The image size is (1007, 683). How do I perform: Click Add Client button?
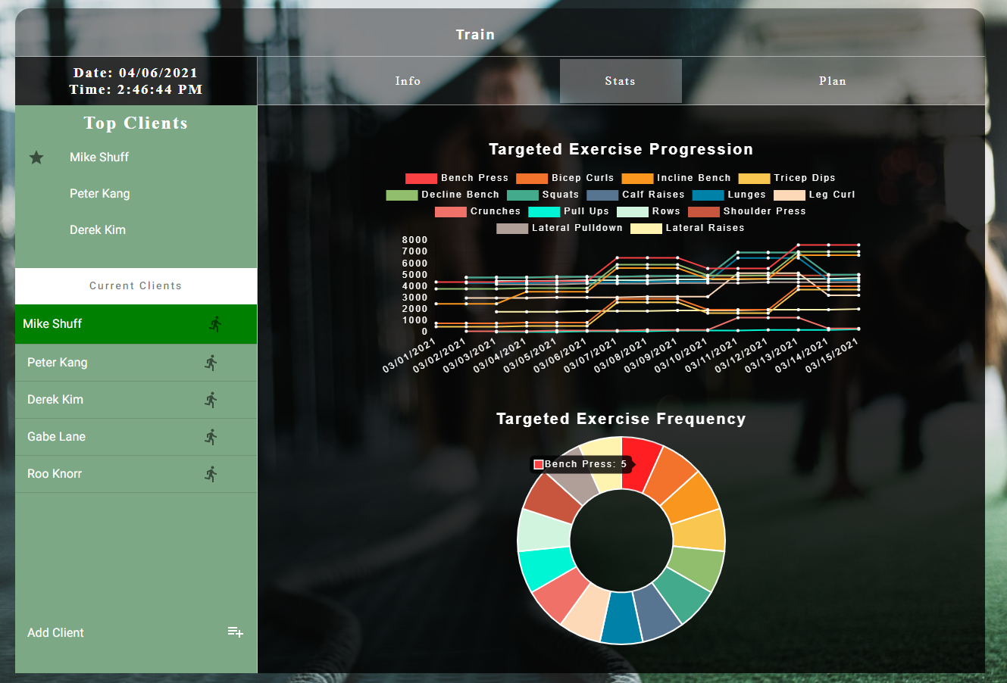pyautogui.click(x=136, y=632)
